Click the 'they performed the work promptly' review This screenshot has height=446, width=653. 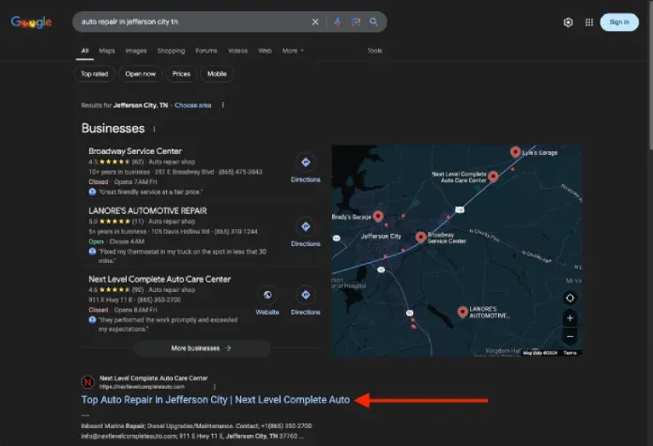tap(168, 324)
